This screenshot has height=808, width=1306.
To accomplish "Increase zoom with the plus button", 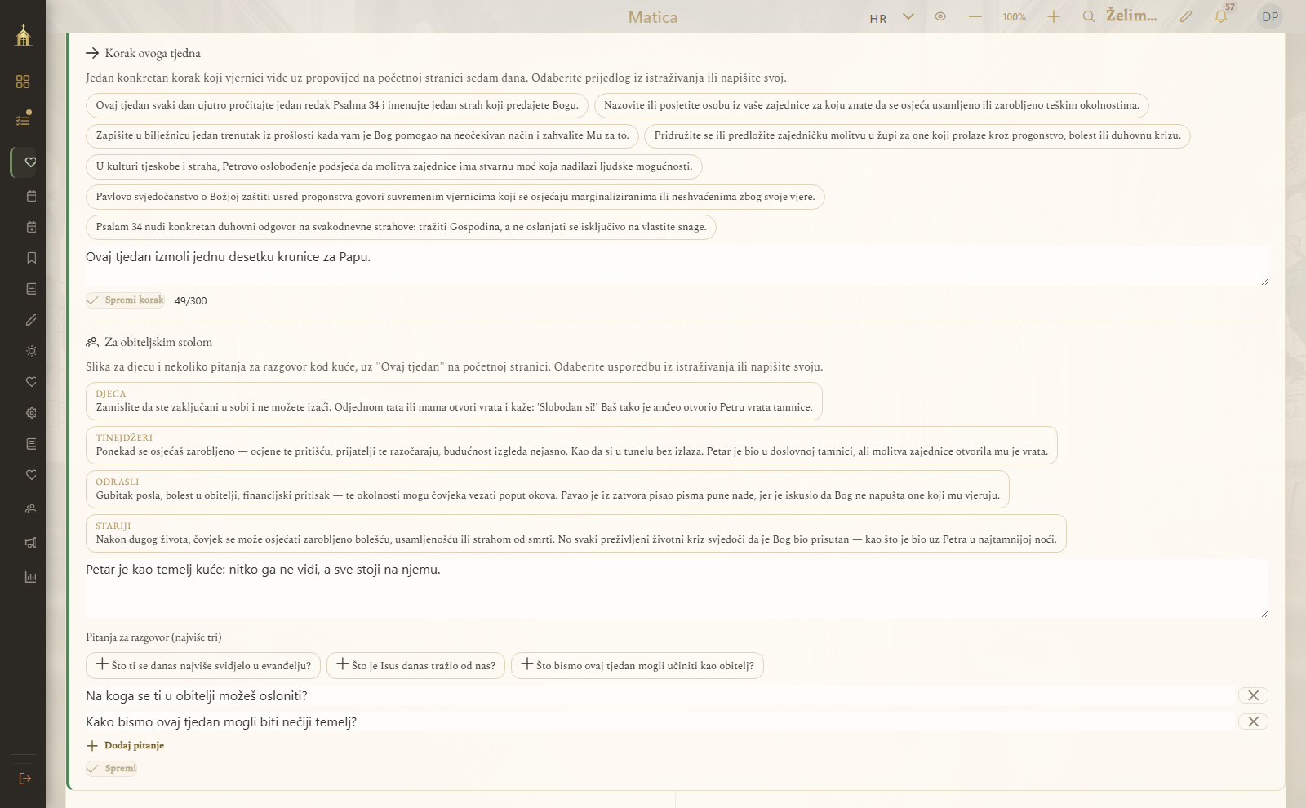I will pyautogui.click(x=1054, y=16).
